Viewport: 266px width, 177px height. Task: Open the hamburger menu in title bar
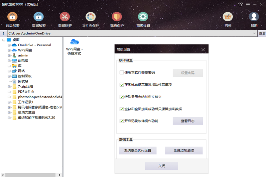point(248,4)
